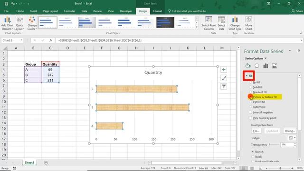Switch to the Insert tab

(33, 11)
